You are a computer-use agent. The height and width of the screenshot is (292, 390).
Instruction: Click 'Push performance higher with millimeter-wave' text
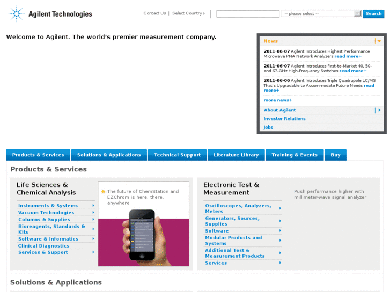pos(330,194)
